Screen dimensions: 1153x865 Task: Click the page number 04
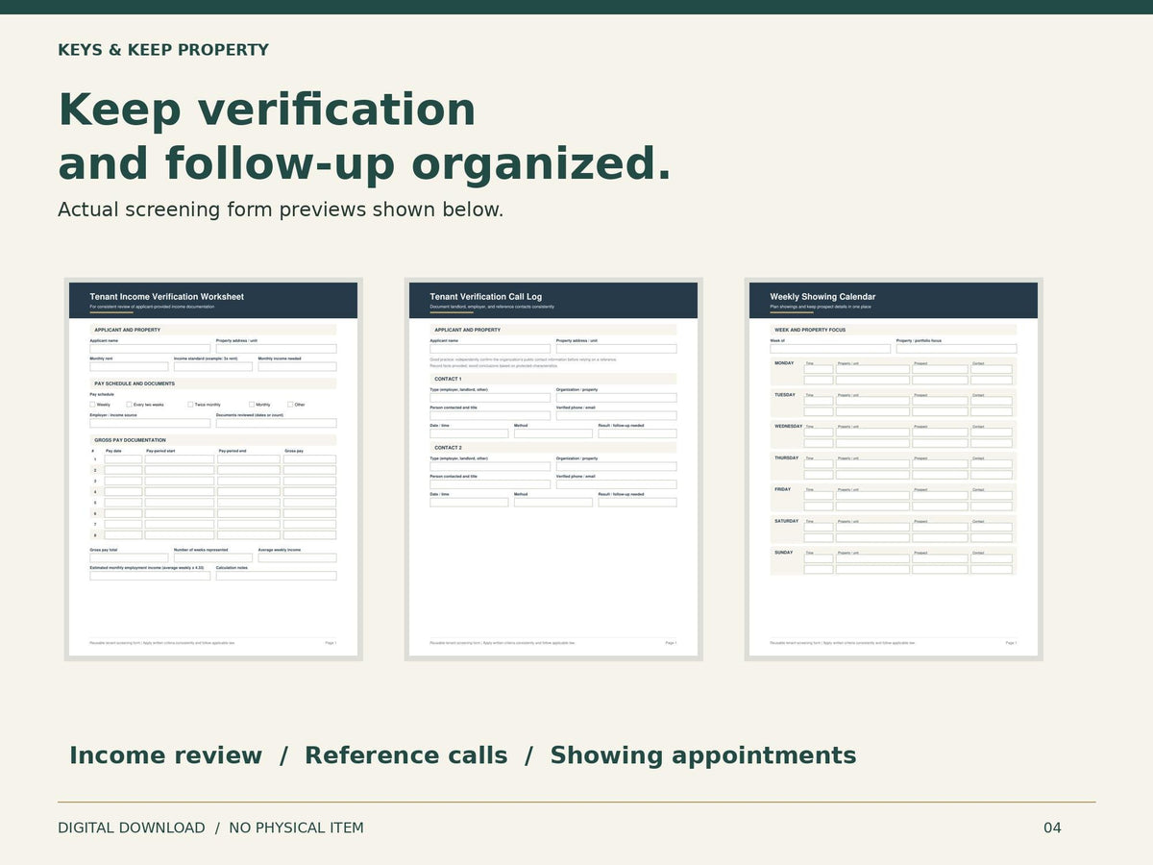pyautogui.click(x=1052, y=828)
